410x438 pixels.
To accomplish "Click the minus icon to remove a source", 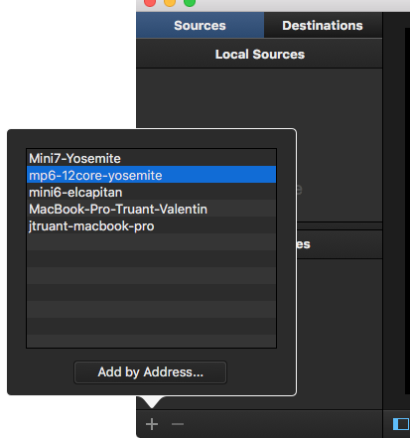I will tap(178, 424).
